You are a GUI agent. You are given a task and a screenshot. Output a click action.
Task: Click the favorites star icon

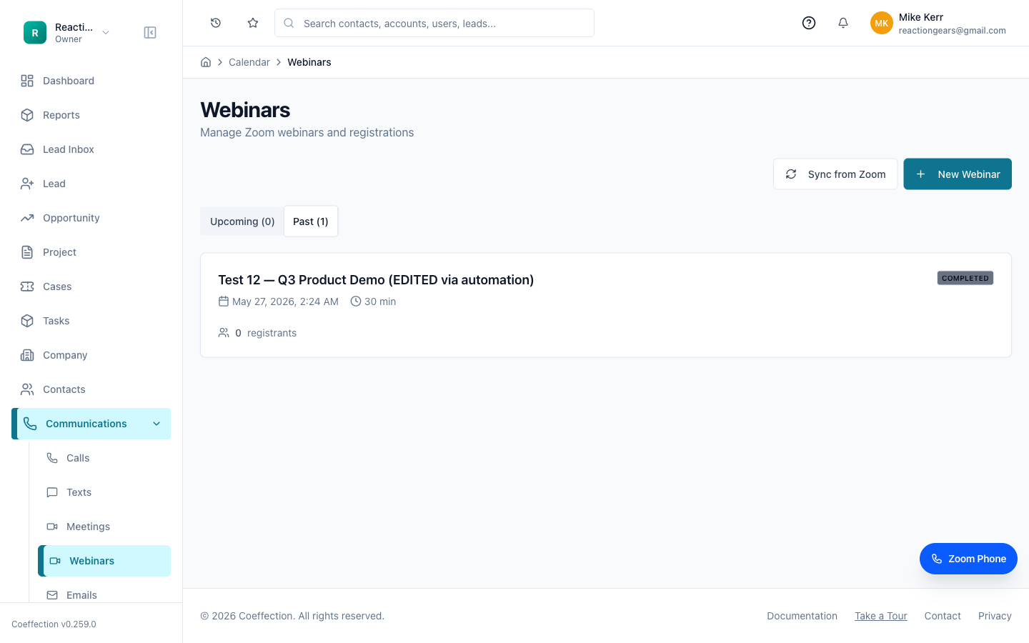tap(253, 23)
